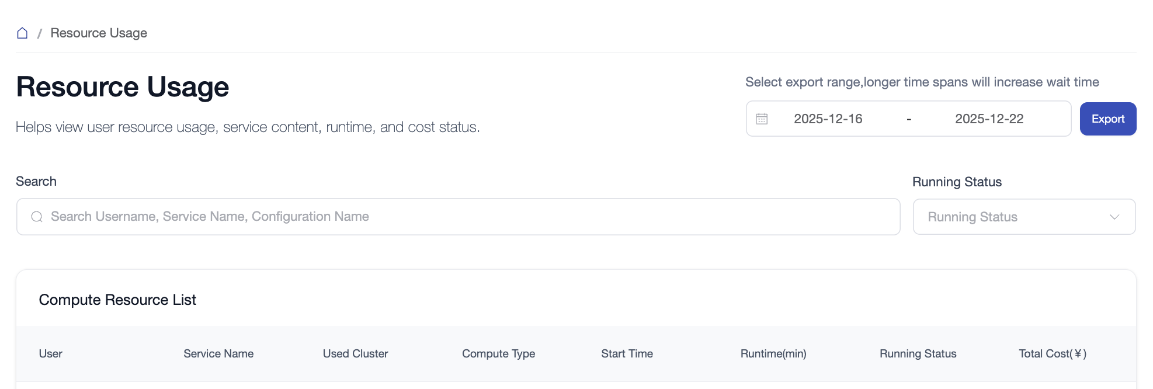Click the User column header
This screenshot has width=1153, height=389.
[51, 354]
